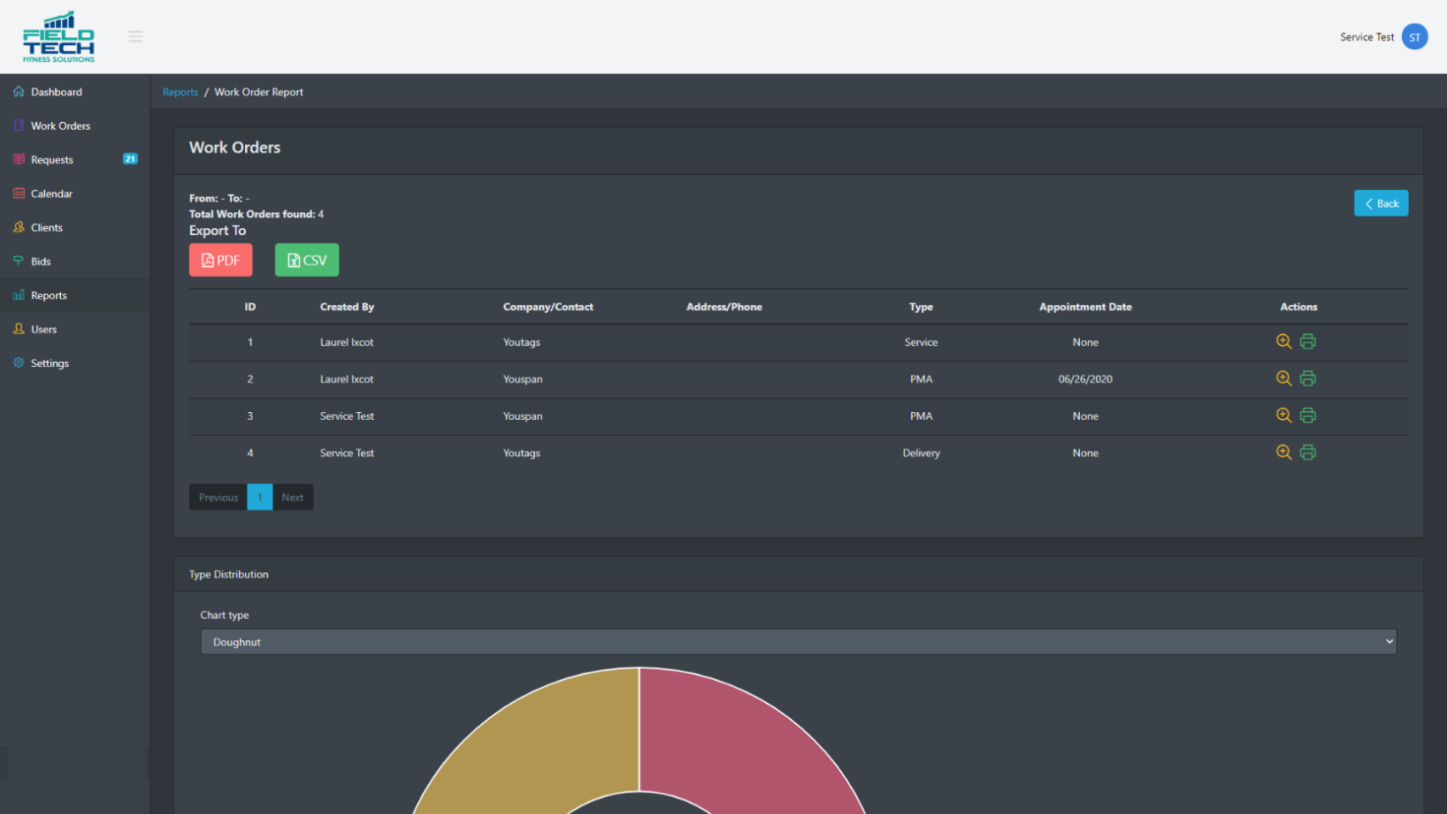Click the red doughnut chart segment
This screenshot has width=1447, height=814.
[737, 738]
